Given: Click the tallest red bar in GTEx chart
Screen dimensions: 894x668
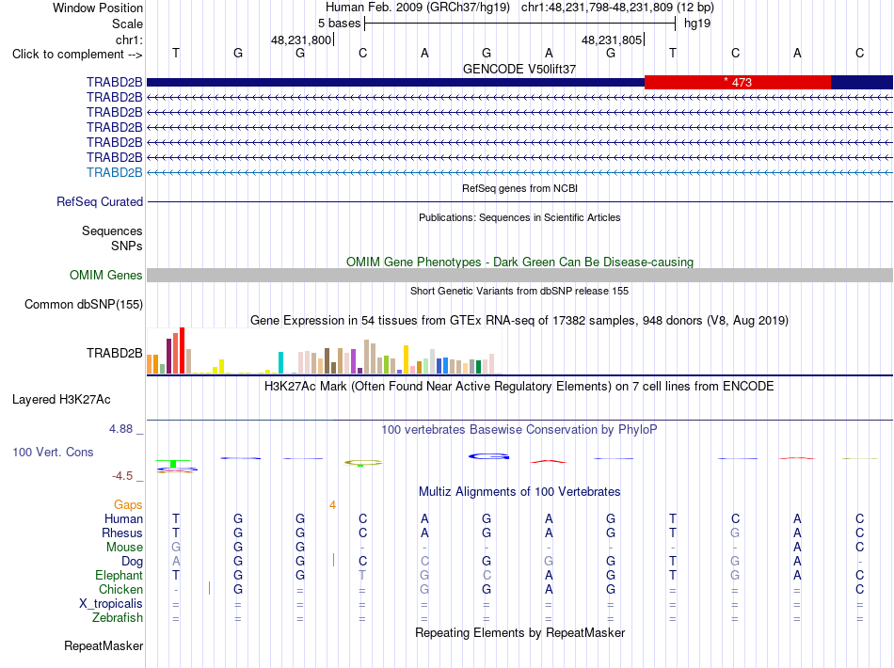Looking at the screenshot, I should tap(183, 351).
